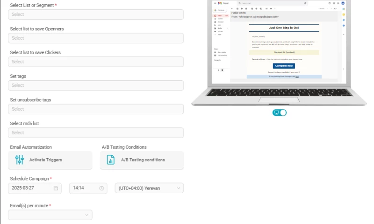Open A/B Testing conditions button
Image resolution: width=374 pixels, height=224 pixels.
[142, 160]
